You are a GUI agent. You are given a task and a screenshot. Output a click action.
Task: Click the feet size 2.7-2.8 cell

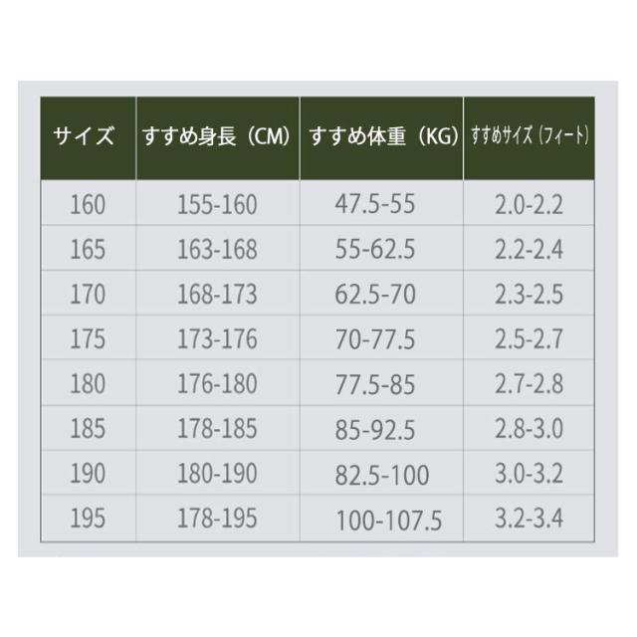point(529,384)
